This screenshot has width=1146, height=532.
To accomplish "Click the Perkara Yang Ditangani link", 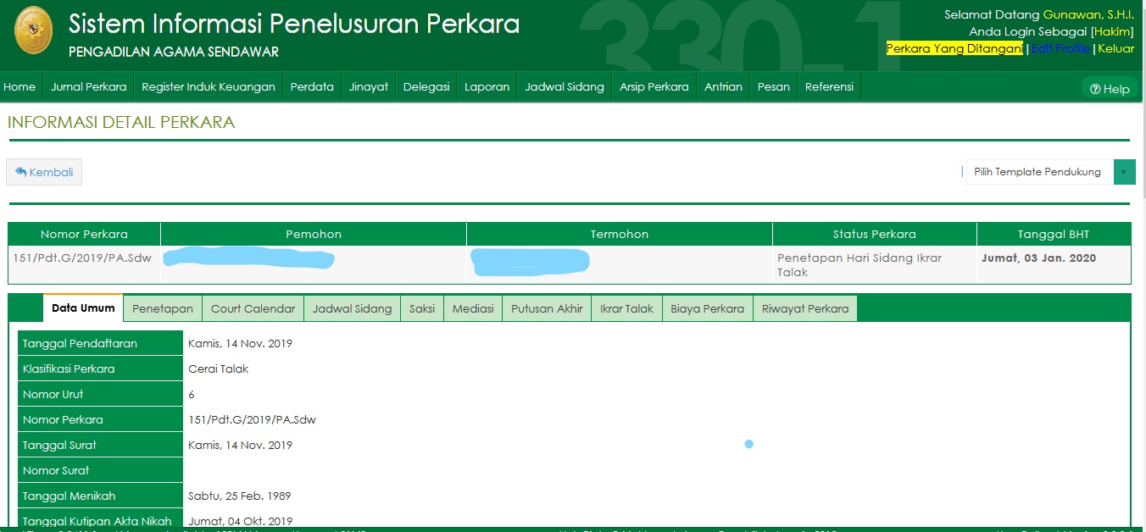I will point(954,48).
